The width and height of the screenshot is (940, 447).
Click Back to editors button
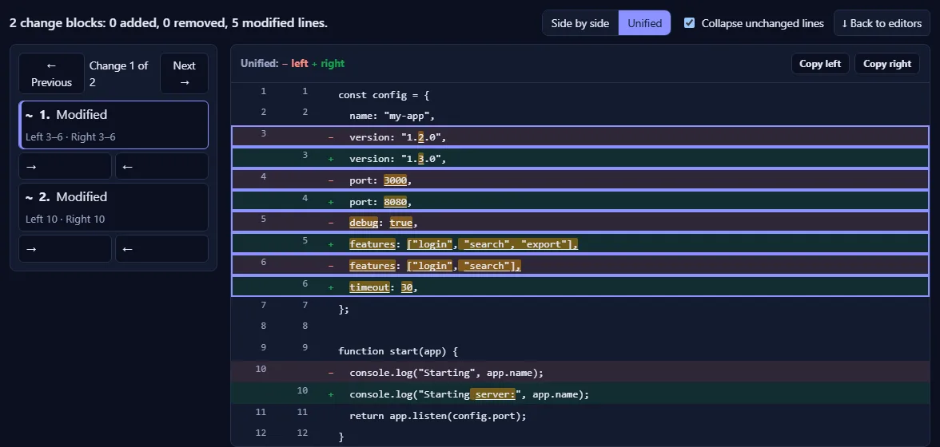[x=881, y=23]
